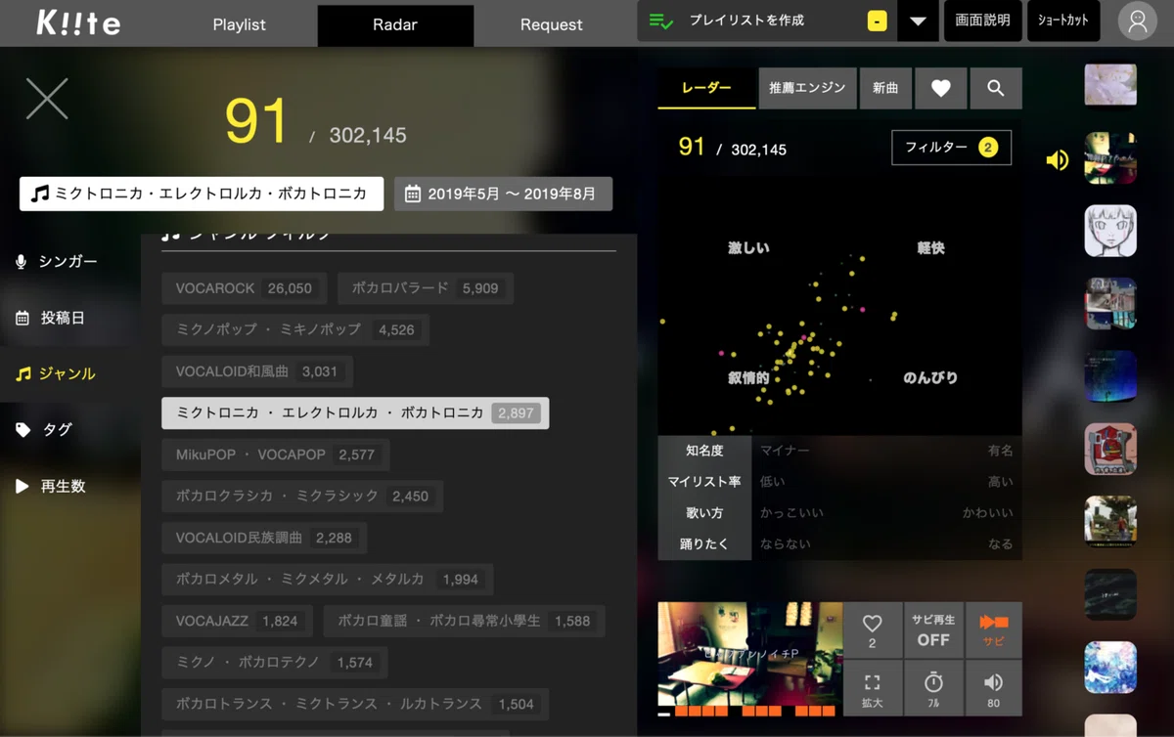
Task: Toggle the VOCALOID民族調曲 genre filter
Action: [x=264, y=538]
